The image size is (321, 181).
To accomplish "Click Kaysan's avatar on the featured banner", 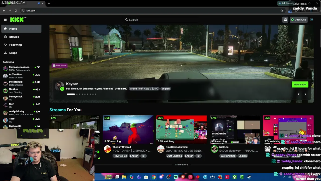I will pyautogui.click(x=59, y=86).
